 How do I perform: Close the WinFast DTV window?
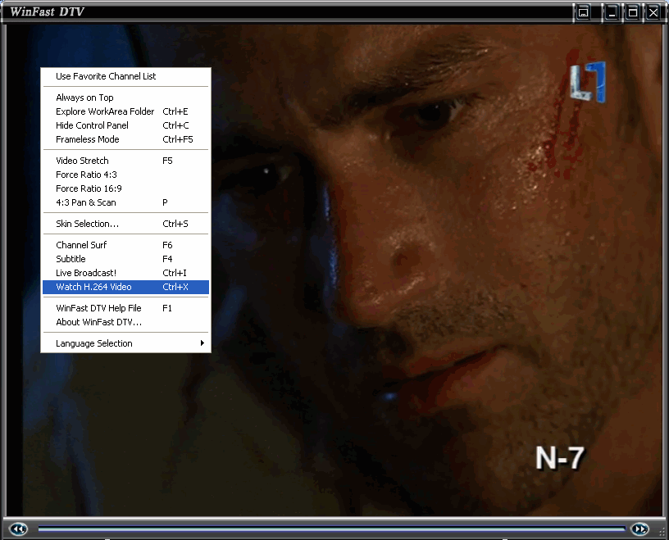click(x=653, y=12)
